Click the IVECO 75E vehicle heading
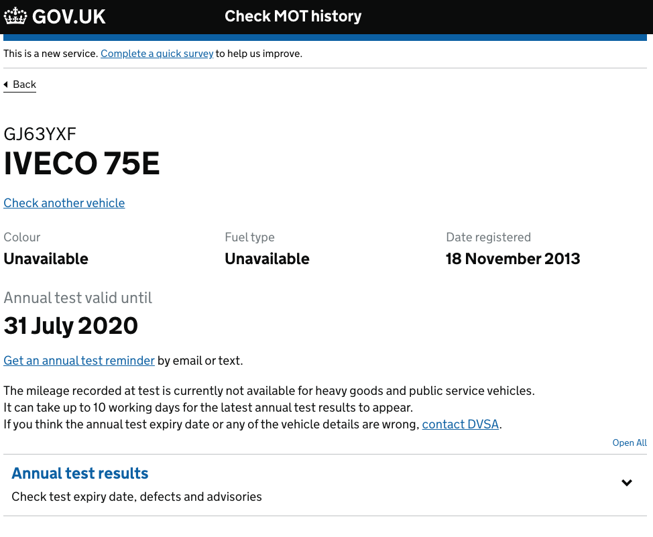653x537 pixels. (x=82, y=164)
